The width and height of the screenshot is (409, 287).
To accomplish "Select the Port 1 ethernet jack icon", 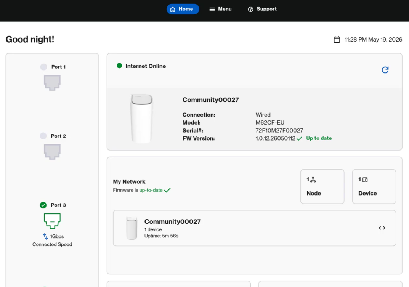I will [52, 83].
